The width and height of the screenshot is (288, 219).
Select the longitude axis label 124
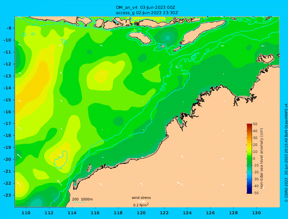[x=187, y=213]
